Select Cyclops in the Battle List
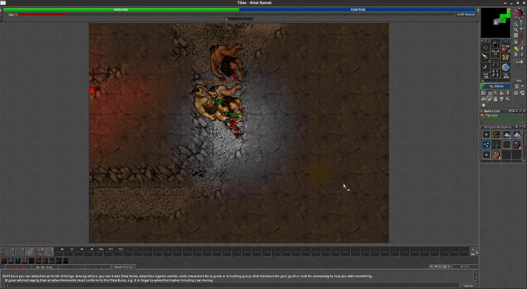Image resolution: width=527 pixels, height=289 pixels. click(501, 117)
